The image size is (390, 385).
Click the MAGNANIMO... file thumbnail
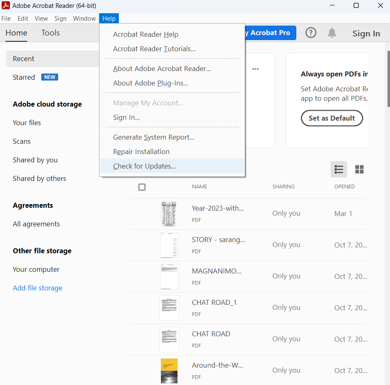[169, 277]
